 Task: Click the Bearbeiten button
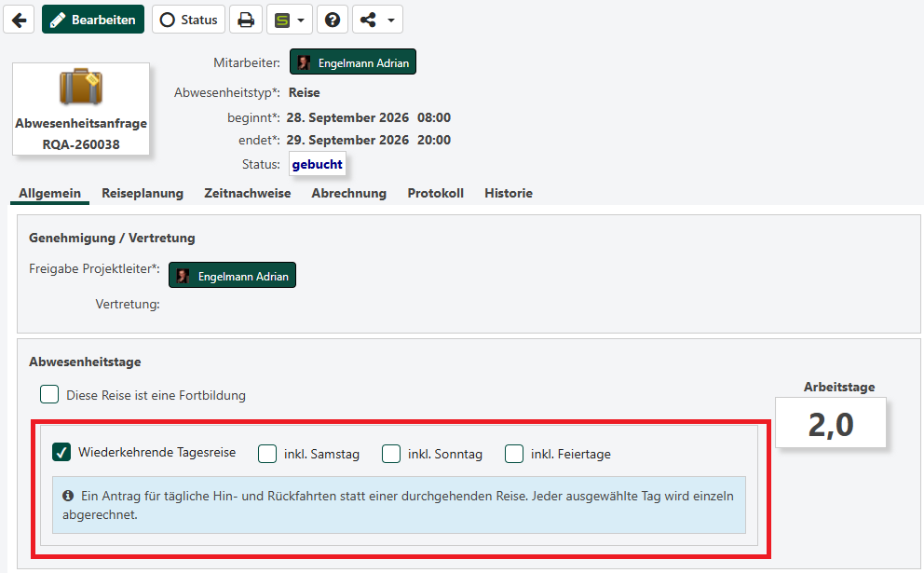[x=93, y=20]
